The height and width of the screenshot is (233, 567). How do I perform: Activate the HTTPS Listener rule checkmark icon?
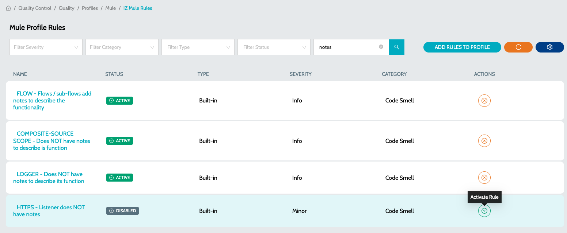click(484, 211)
